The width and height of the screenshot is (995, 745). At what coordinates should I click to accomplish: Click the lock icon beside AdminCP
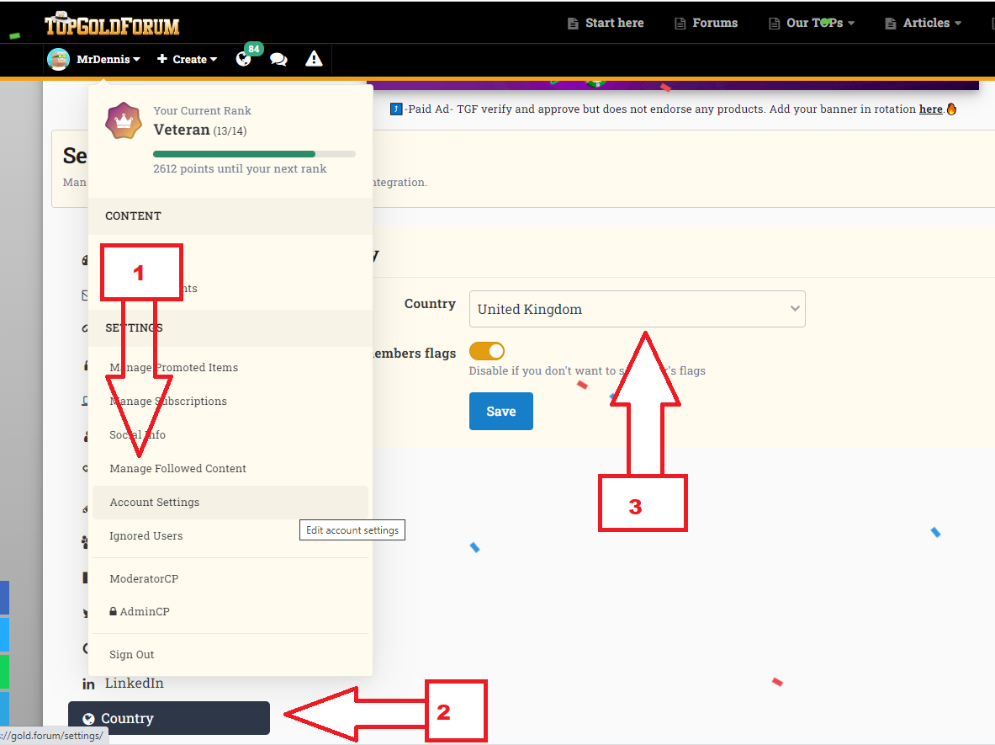point(114,612)
